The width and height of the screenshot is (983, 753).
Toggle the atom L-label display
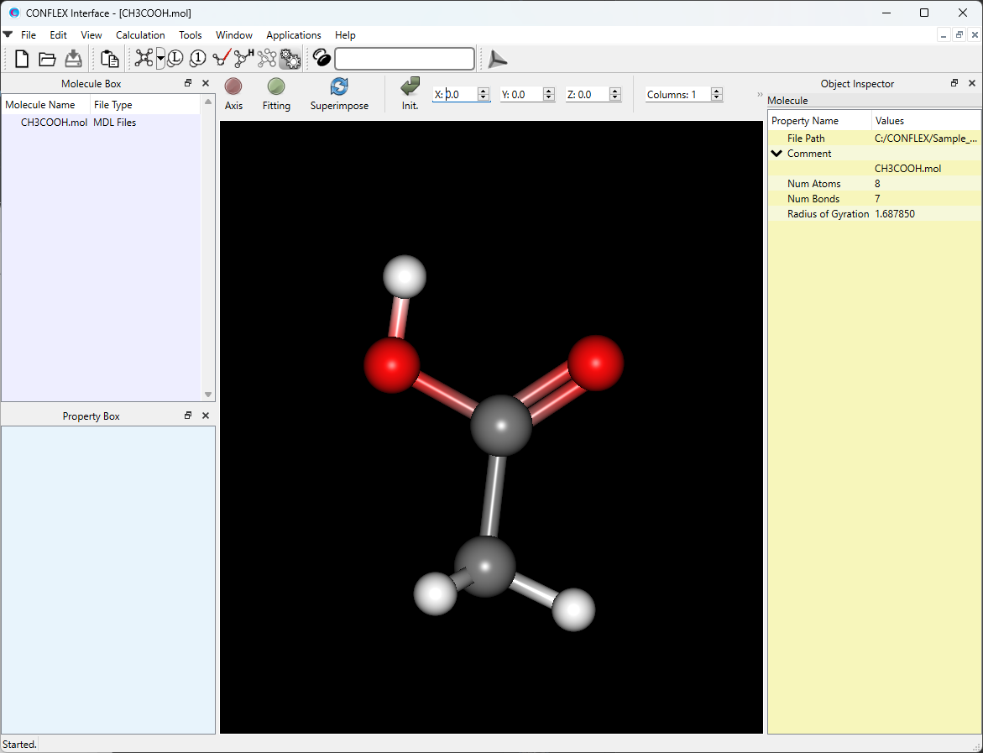(175, 59)
